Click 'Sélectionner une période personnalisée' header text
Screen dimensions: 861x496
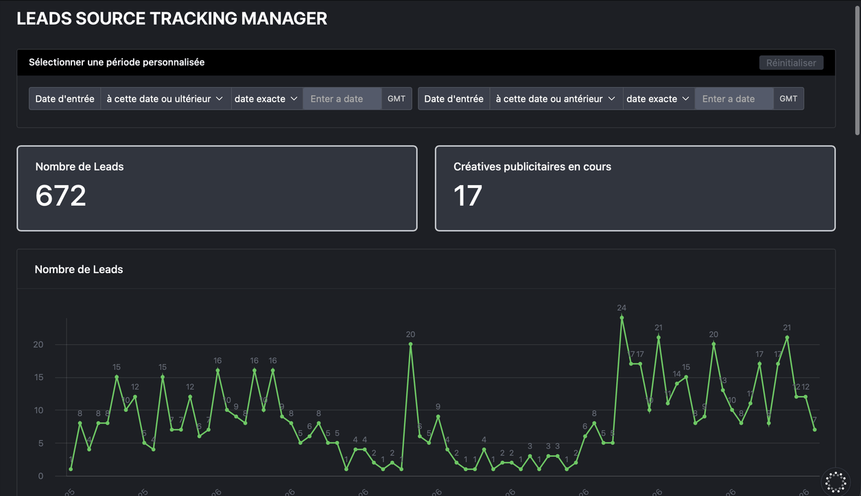[117, 62]
